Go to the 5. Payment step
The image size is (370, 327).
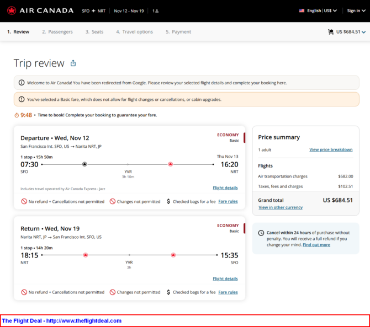click(178, 32)
